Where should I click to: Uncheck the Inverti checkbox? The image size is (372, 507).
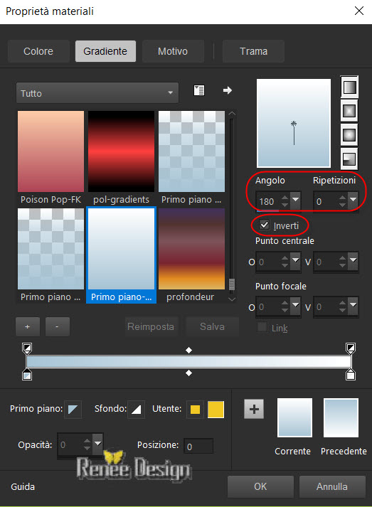pyautogui.click(x=264, y=225)
